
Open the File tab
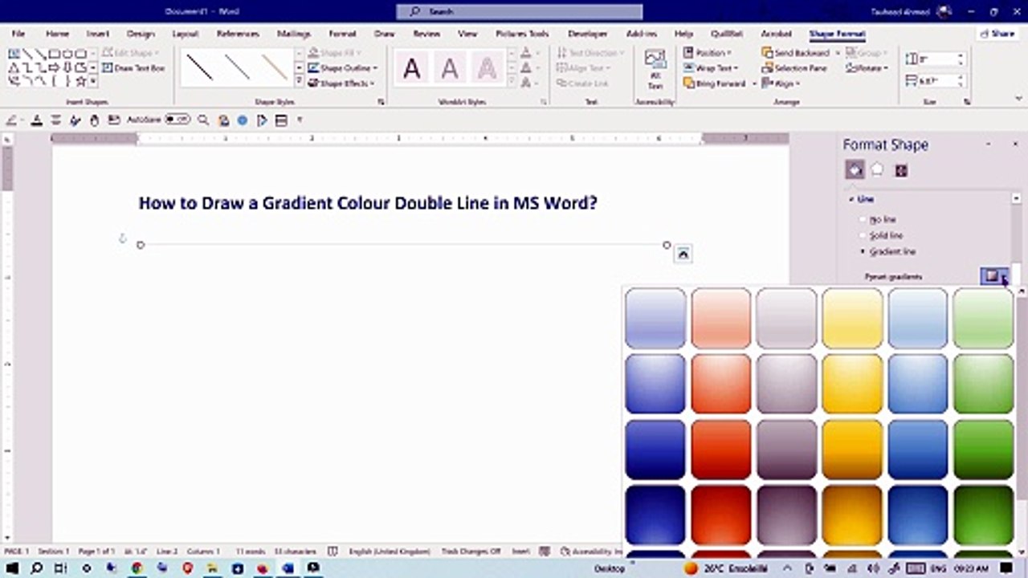18,34
